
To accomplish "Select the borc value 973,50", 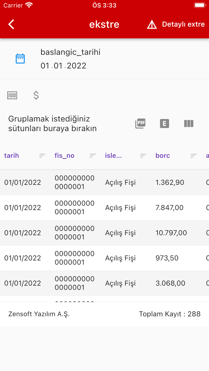I will pos(167,258).
